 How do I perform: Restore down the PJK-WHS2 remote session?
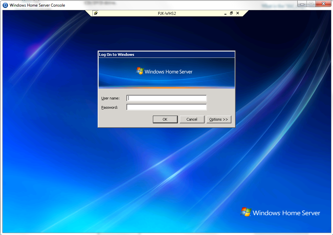[231, 13]
